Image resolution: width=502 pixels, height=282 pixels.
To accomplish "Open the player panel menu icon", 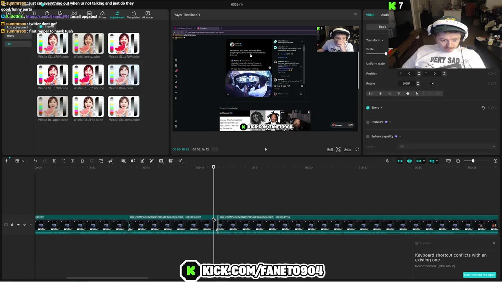I will coord(355,15).
